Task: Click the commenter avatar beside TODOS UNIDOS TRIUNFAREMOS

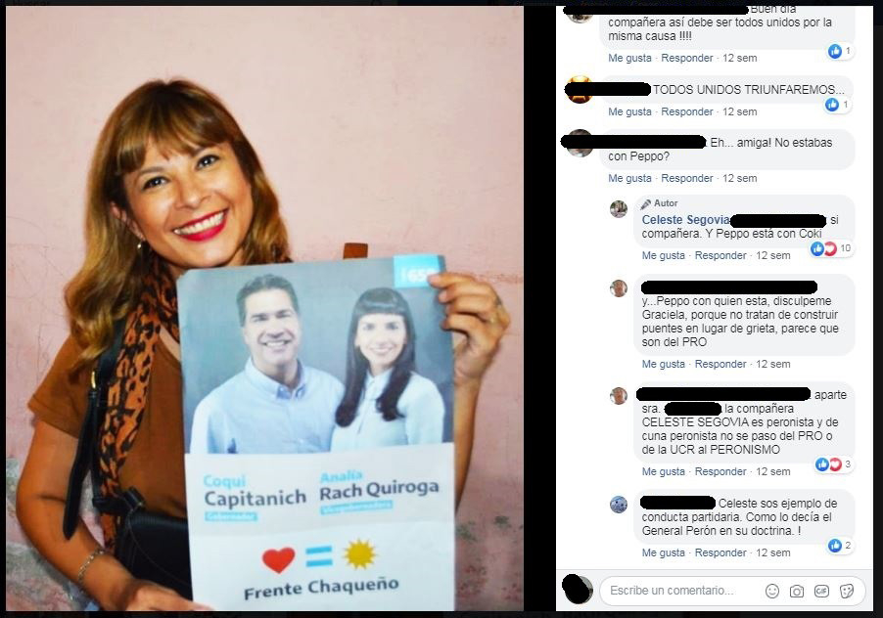Action: [x=579, y=89]
